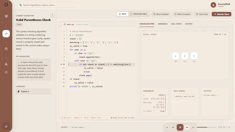Click the Mark Complete button
The height and width of the screenshot is (132, 235).
(x=182, y=14)
